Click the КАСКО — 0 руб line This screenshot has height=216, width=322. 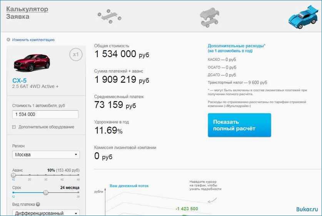click(x=222, y=60)
